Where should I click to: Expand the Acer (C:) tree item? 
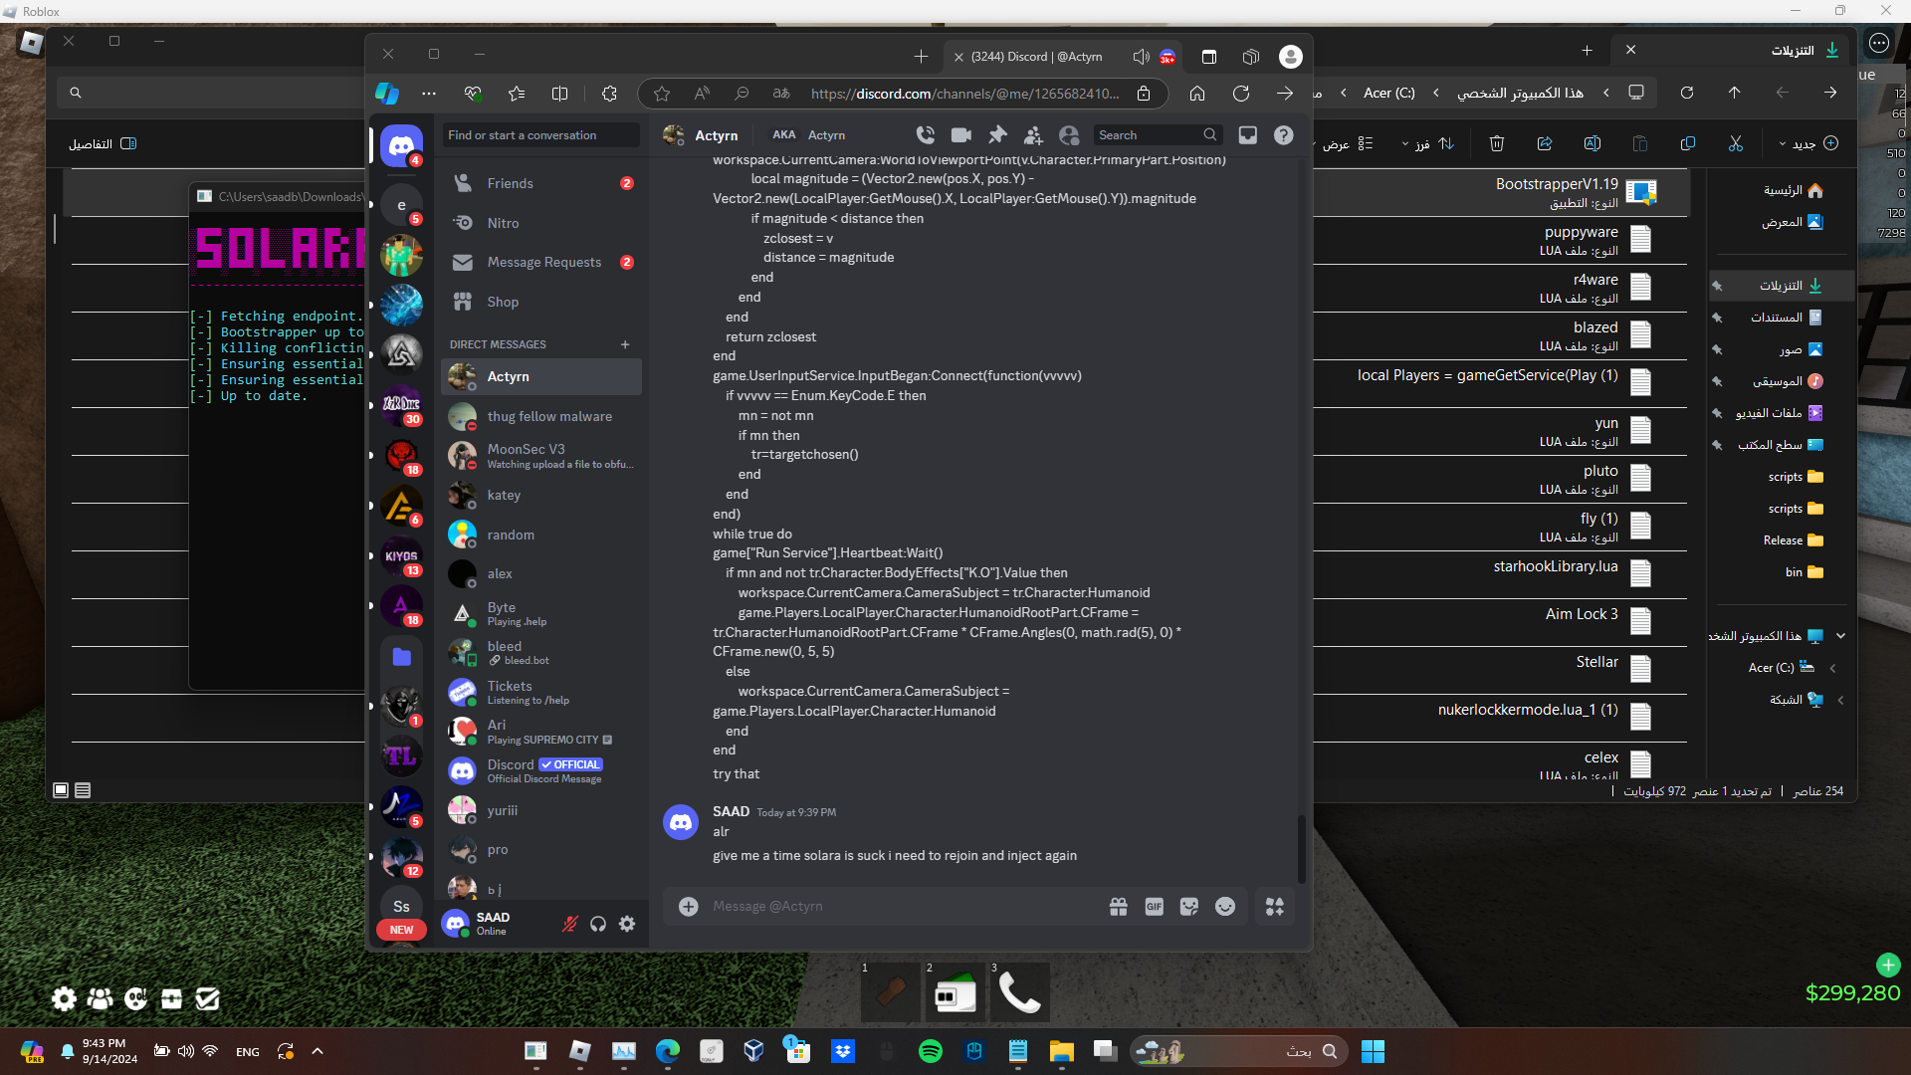1833,668
